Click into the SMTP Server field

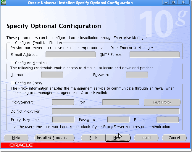click(155, 54)
